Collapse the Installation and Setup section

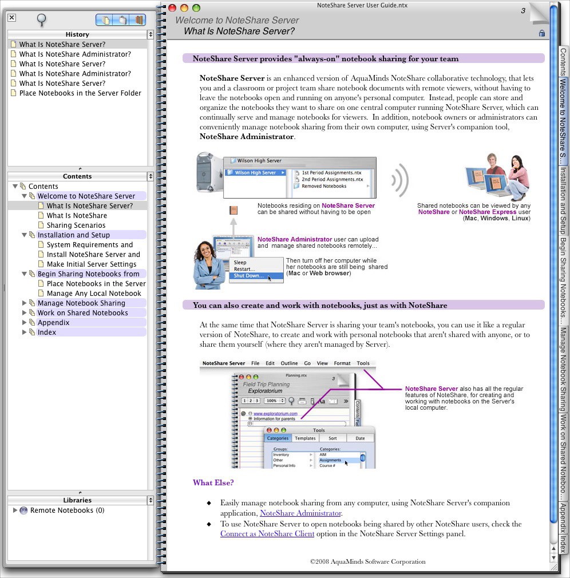tap(24, 235)
